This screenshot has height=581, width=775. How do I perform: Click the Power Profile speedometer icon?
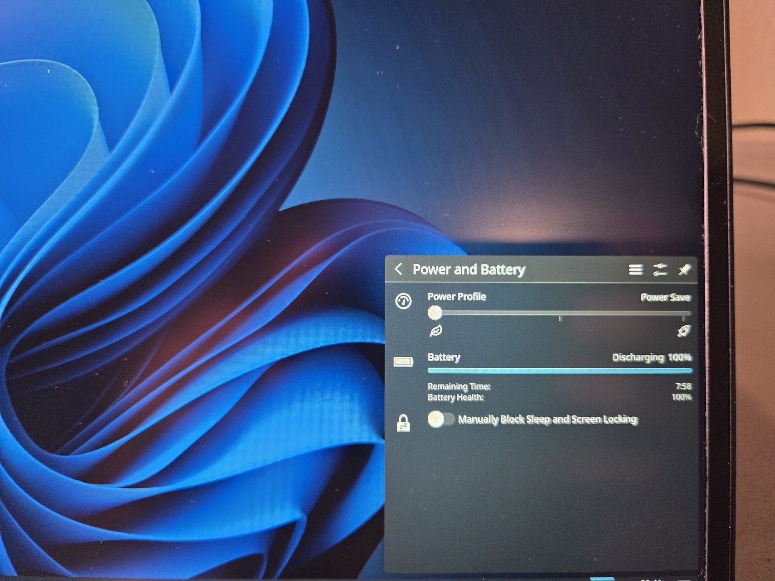(x=403, y=301)
